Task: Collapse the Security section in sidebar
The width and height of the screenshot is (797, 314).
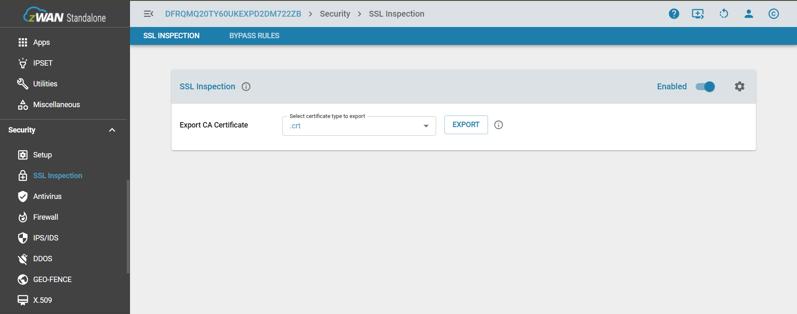Action: 112,130
